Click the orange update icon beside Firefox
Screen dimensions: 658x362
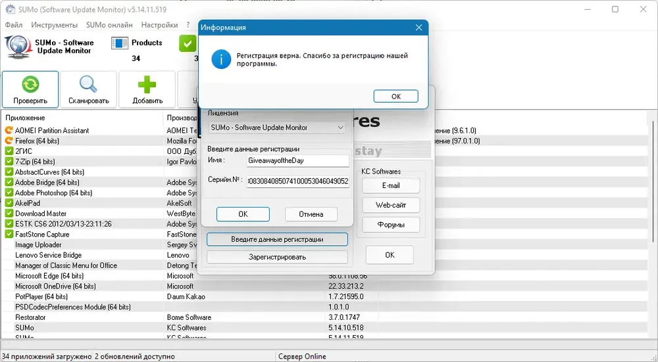tap(9, 141)
